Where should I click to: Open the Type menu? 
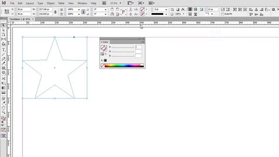coord(40,3)
